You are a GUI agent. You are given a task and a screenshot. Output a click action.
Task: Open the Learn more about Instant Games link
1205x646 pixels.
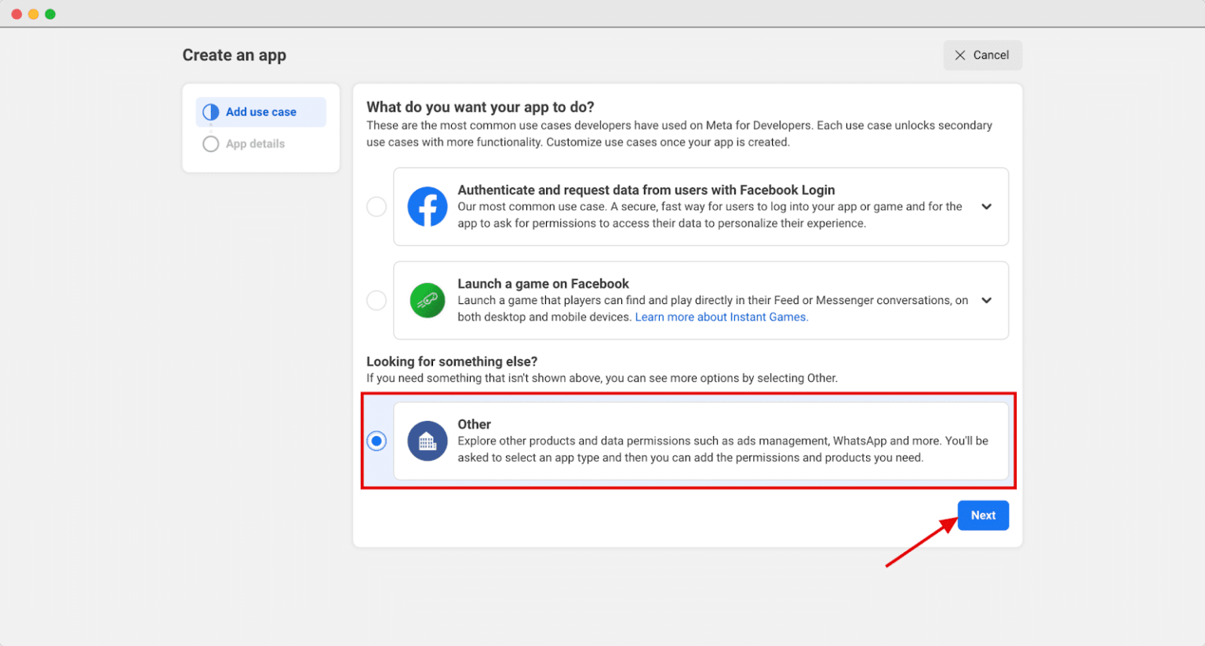tap(720, 317)
